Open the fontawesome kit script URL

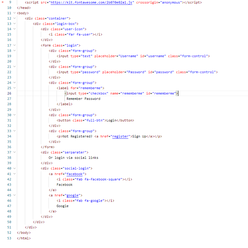pos(91,3)
